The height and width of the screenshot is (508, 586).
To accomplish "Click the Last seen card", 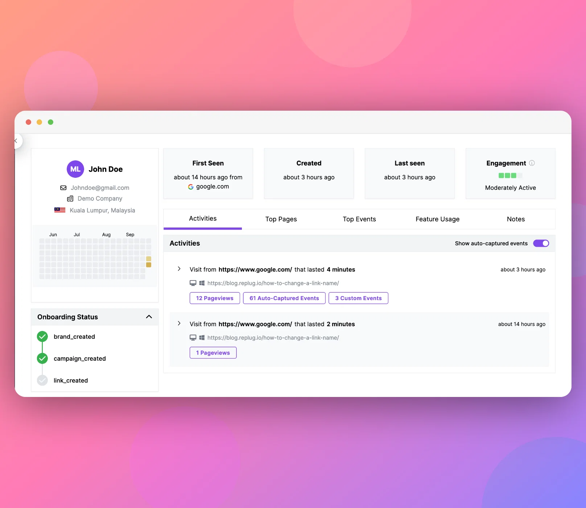I will (x=410, y=173).
